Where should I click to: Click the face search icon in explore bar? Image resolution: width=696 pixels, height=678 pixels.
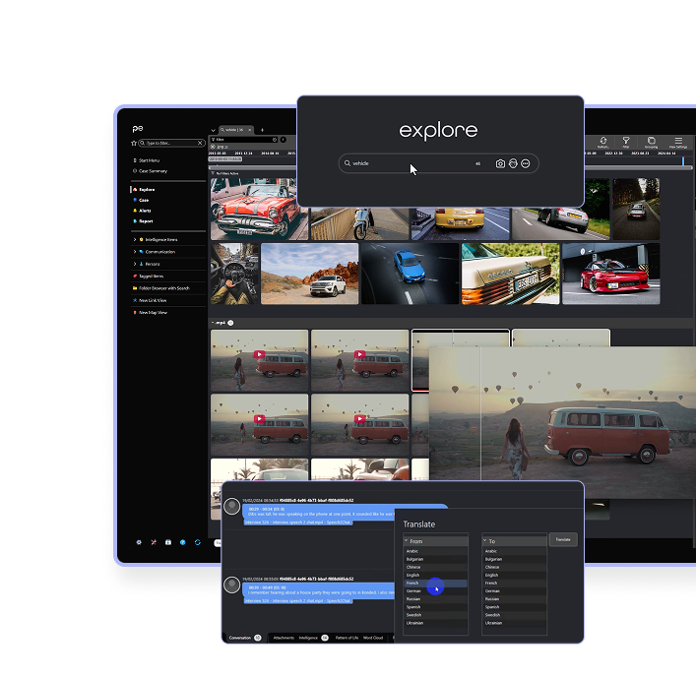[x=513, y=163]
